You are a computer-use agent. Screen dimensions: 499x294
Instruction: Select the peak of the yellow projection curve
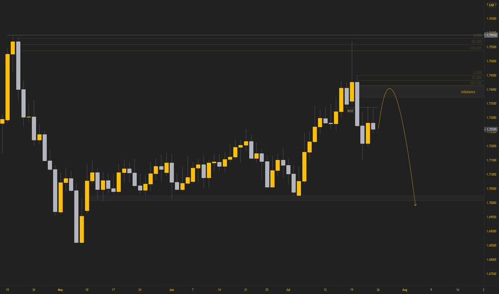tap(390, 89)
